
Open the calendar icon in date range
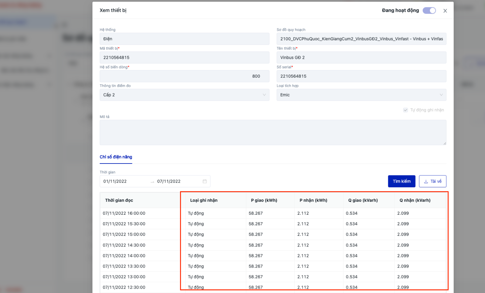205,181
